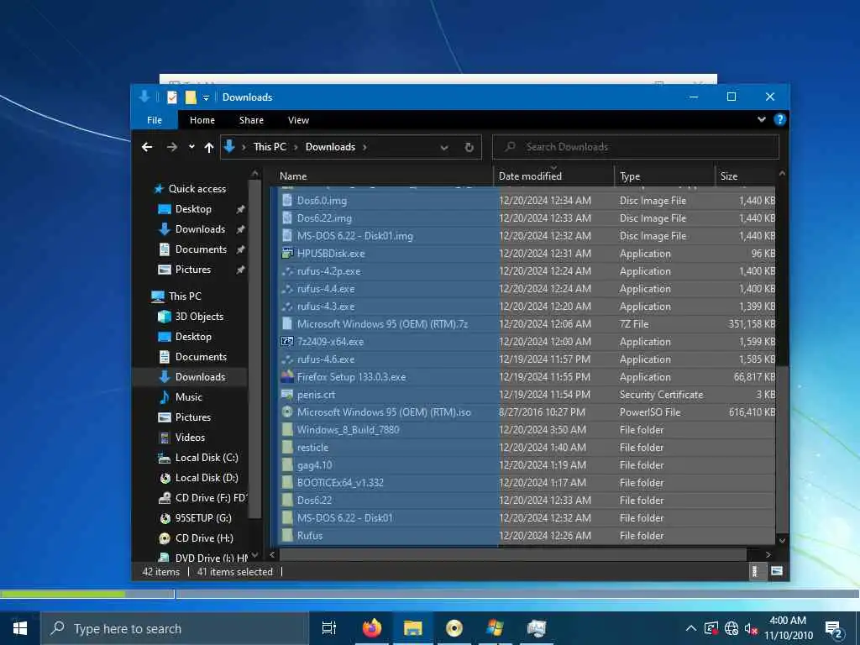Open Local Disk (C:) in the navigation pane
860x645 pixels.
207,458
